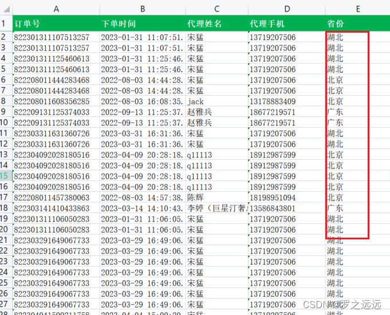Click the 广东 cell in row 18
Image resolution: width=390 pixels, height=315 pixels.
[358, 208]
